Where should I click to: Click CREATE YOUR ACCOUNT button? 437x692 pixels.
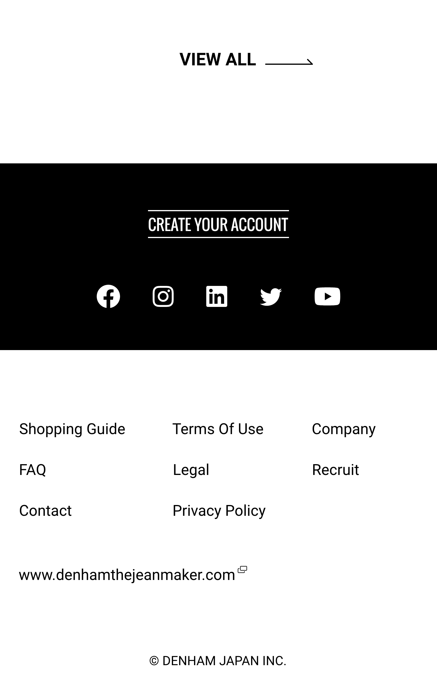pos(218,224)
